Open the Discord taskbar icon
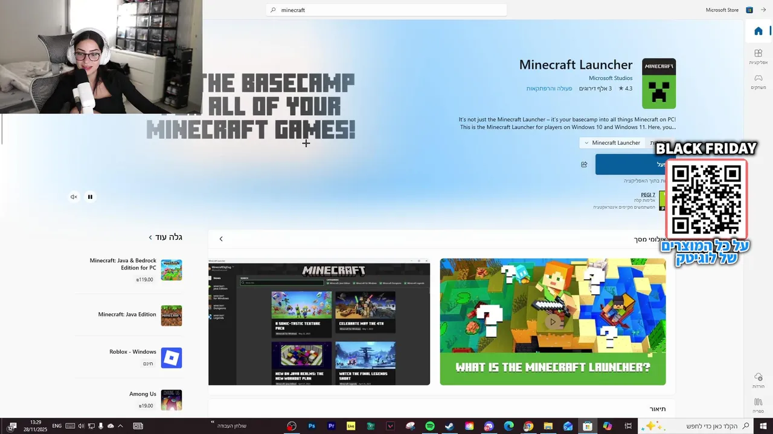This screenshot has width=773, height=434. pos(489,426)
